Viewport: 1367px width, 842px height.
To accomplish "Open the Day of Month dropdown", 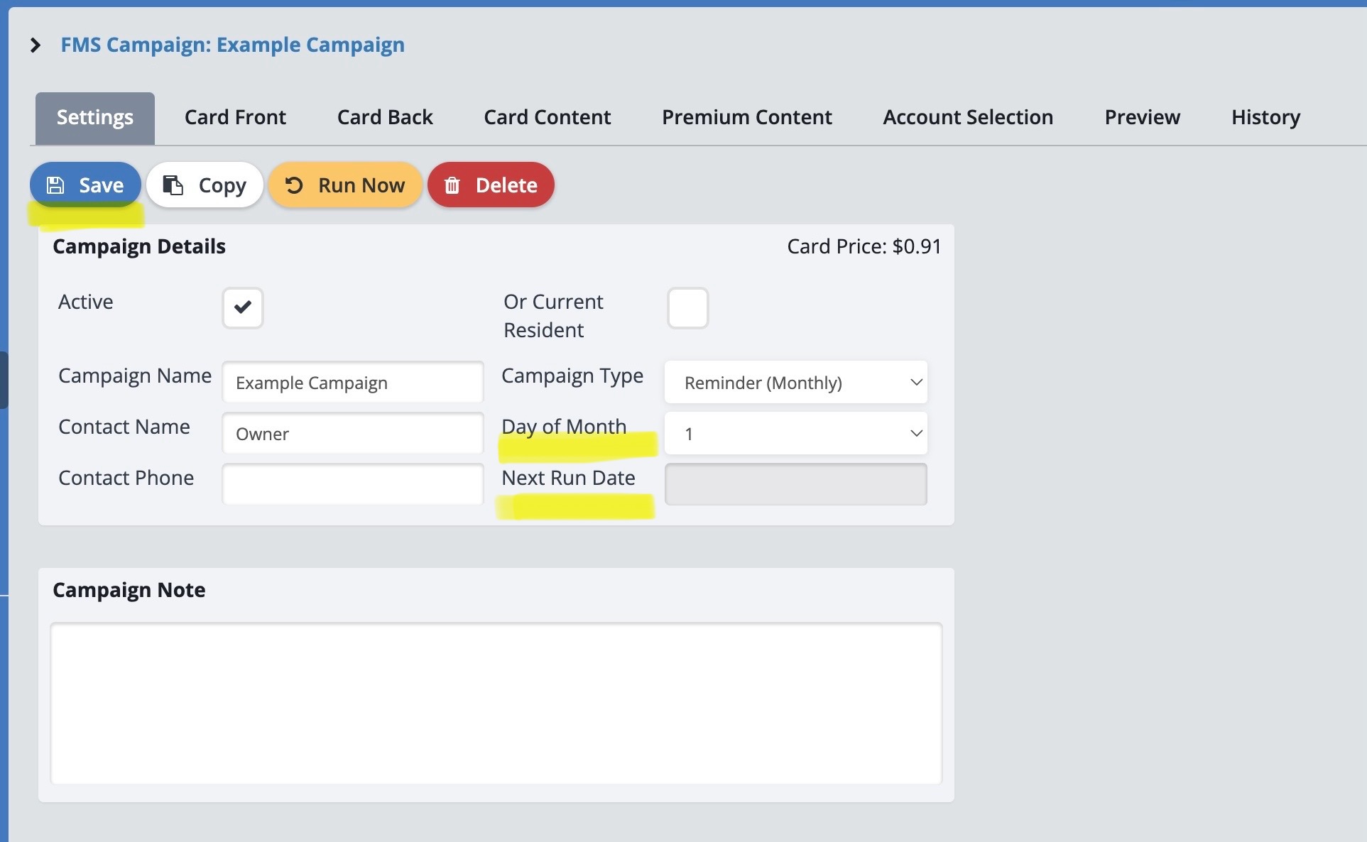I will point(795,434).
